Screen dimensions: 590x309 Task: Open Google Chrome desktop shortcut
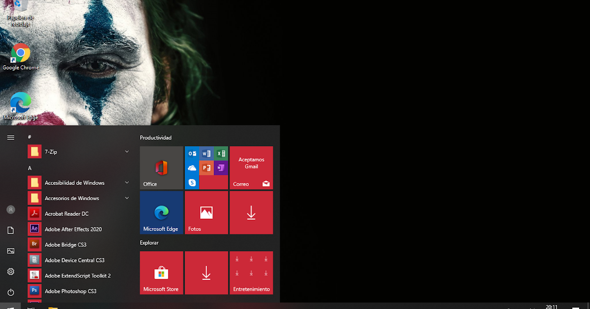21,56
